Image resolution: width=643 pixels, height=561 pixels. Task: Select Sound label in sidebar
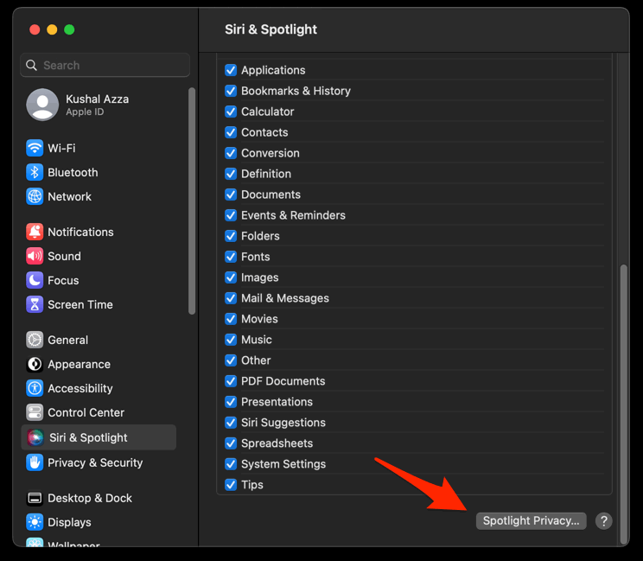[64, 256]
